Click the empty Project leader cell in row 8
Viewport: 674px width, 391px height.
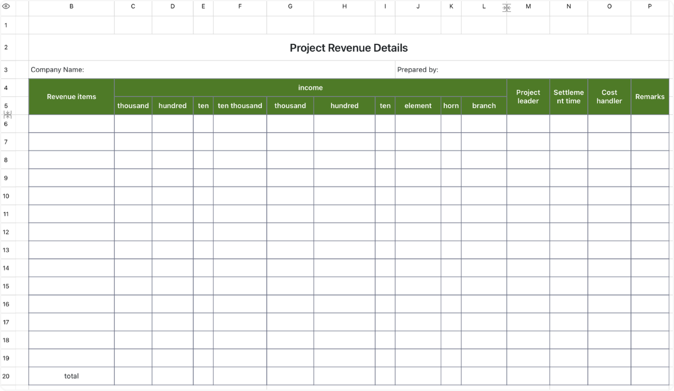click(x=528, y=160)
